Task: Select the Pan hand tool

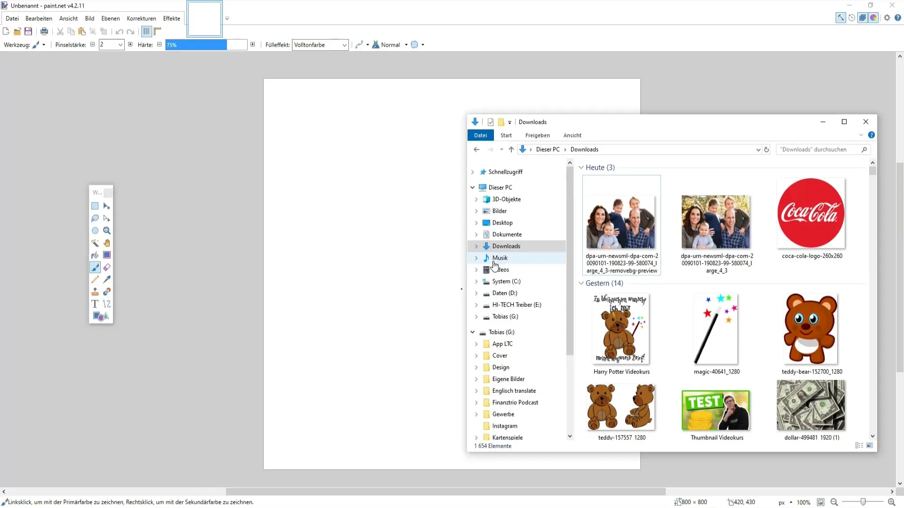Action: click(x=107, y=243)
